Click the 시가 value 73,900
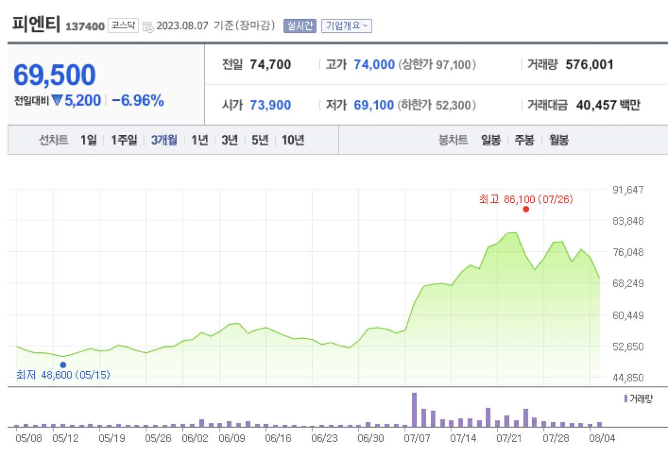 click(270, 106)
